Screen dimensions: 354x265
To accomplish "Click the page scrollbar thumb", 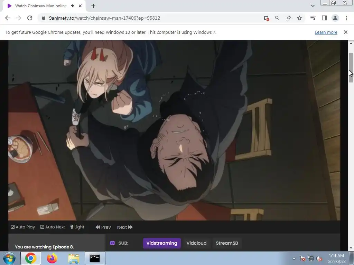I will [x=351, y=68].
